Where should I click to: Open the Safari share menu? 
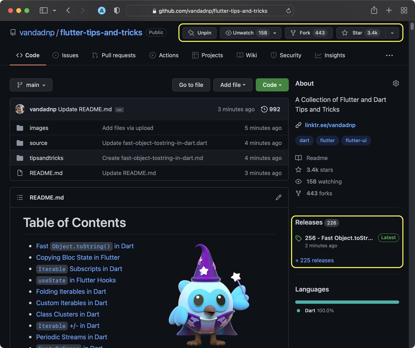(x=374, y=10)
